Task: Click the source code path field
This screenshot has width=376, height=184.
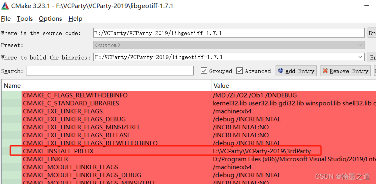Action: [229, 33]
